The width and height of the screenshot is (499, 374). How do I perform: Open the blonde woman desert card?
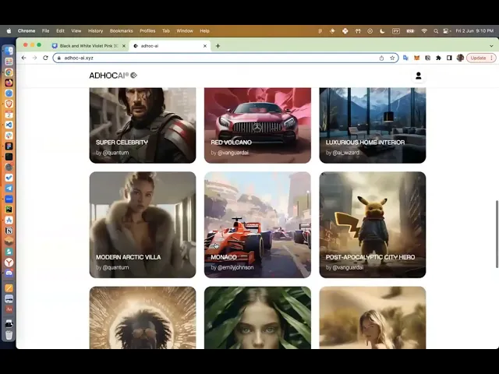373,318
